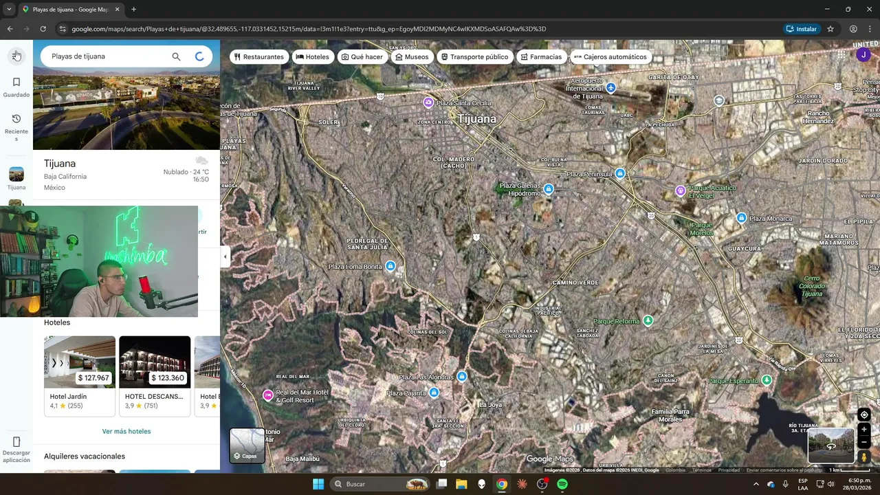
Task: Click the Términos link in footer
Action: click(x=702, y=470)
